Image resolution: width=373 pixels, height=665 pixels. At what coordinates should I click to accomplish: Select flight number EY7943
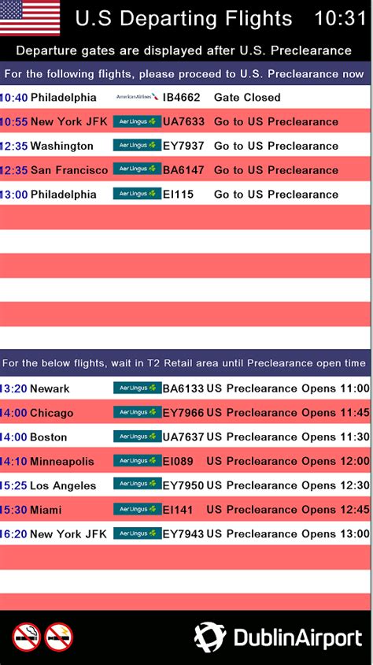pyautogui.click(x=183, y=533)
